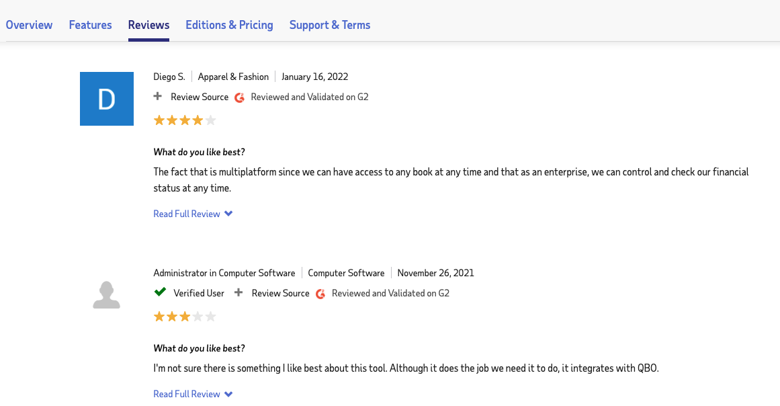The image size is (780, 406).
Task: Click Diego S. blue avatar with letter D
Action: [106, 99]
